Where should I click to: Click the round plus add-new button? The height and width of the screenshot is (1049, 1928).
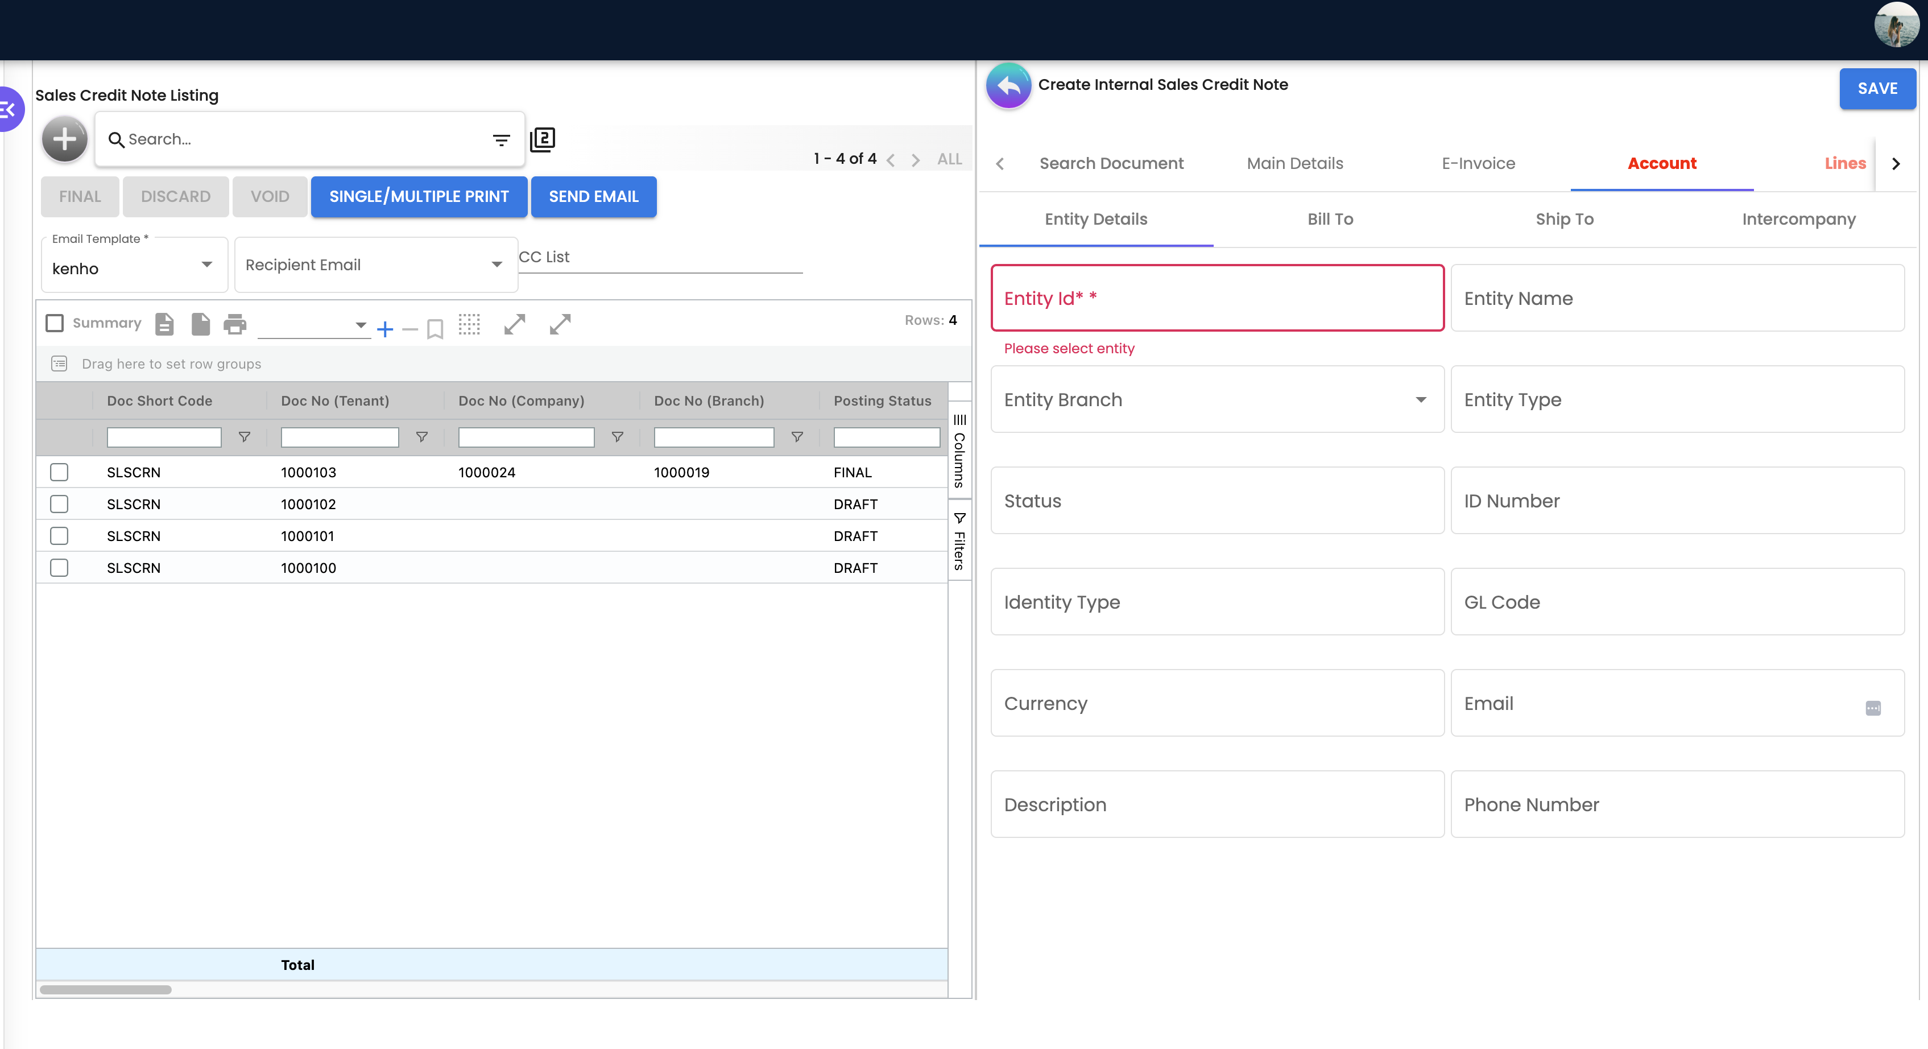click(64, 139)
